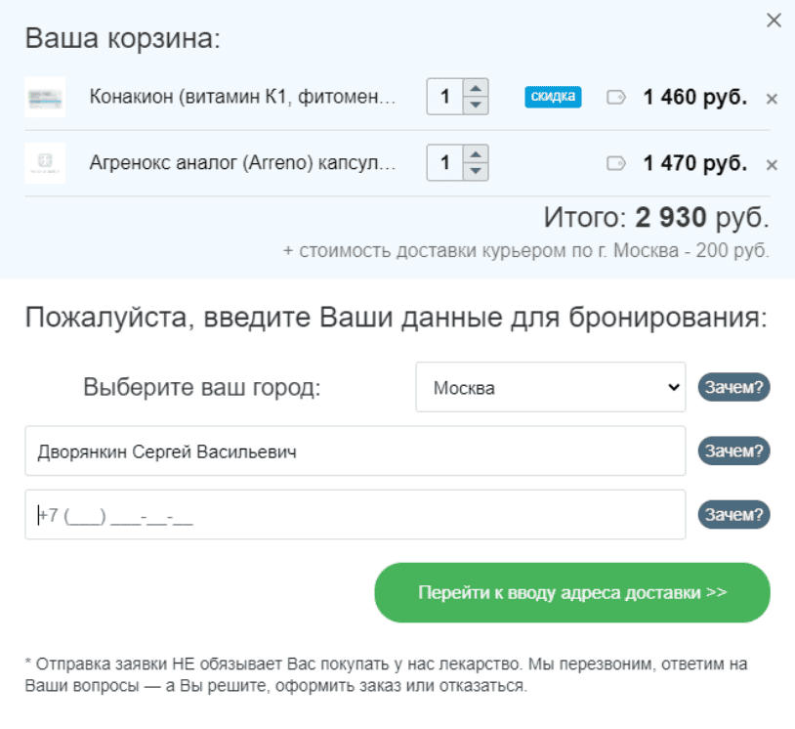Image resolution: width=795 pixels, height=729 pixels.
Task: Click Зачем? next to the city selector
Action: 734,387
